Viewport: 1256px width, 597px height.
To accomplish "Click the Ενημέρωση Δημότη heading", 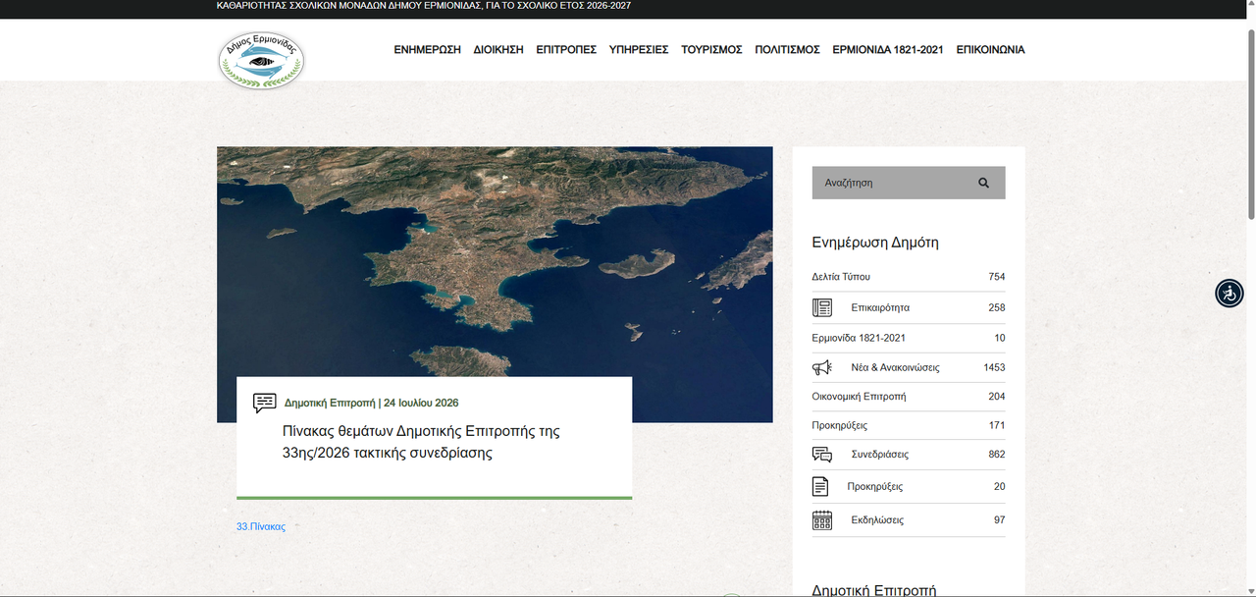I will coord(875,243).
